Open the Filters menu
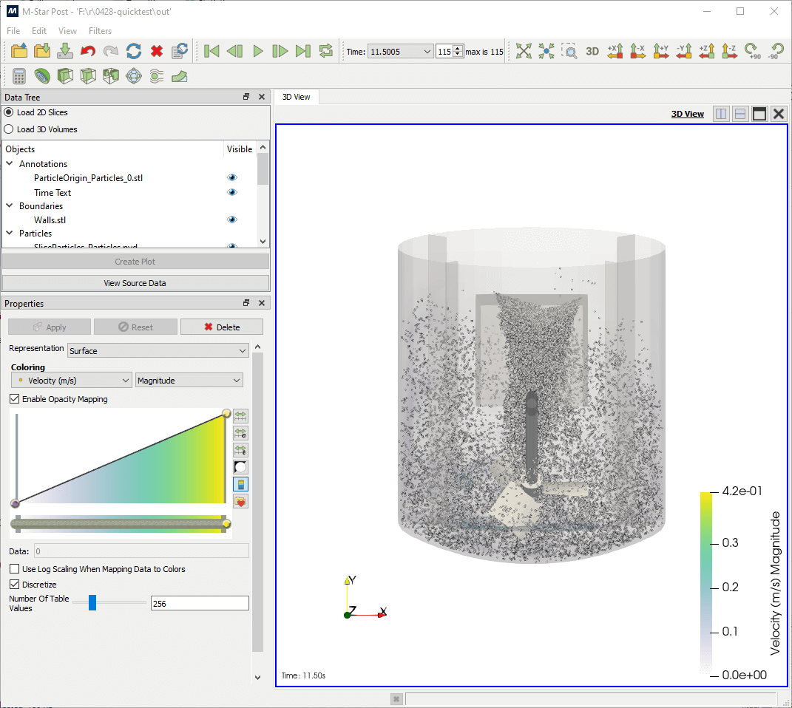 [x=100, y=31]
